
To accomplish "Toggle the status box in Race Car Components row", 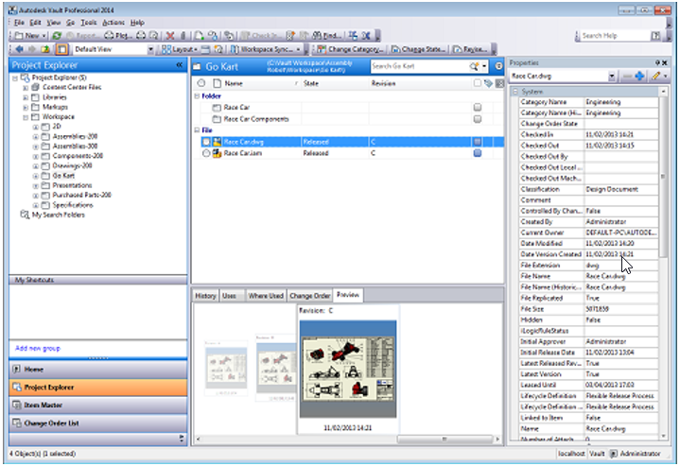I will [478, 119].
